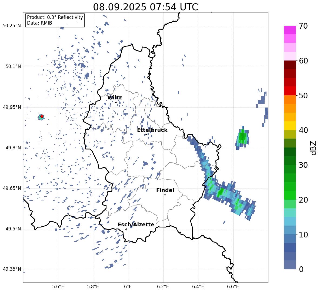Click the 49.95°N latitude tick label
This screenshot has width=320, height=292.
pos(12,107)
